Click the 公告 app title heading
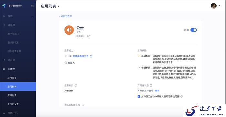The image size is (226, 117). click(80, 28)
